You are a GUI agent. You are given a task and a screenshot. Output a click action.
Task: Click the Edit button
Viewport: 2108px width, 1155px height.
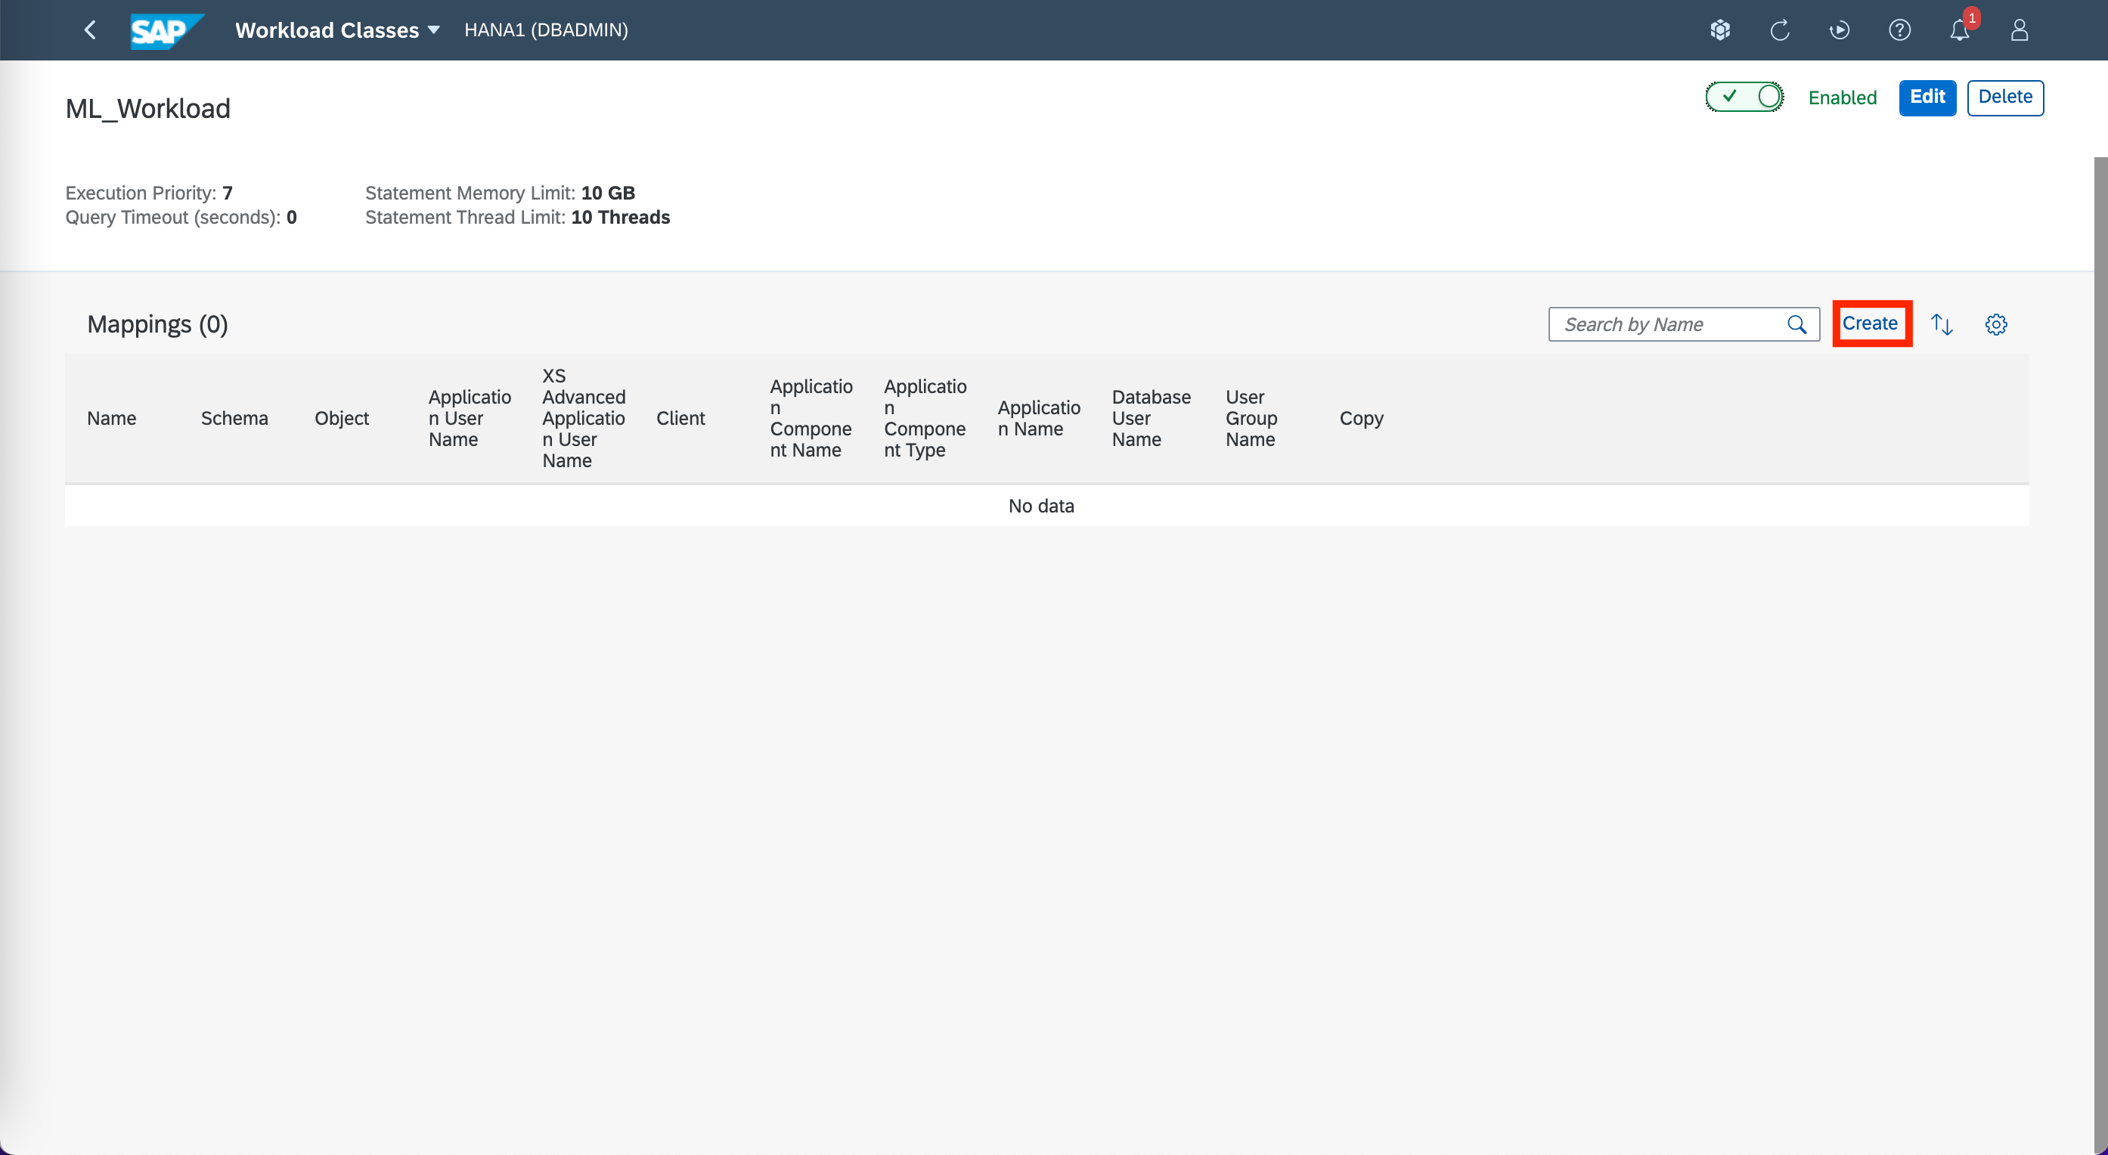1927,98
